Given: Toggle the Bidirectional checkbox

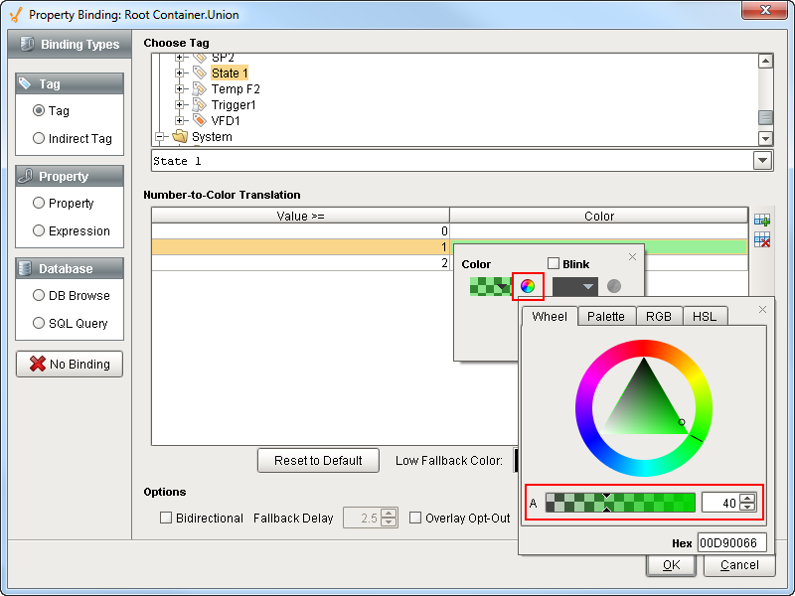Looking at the screenshot, I should click(167, 518).
